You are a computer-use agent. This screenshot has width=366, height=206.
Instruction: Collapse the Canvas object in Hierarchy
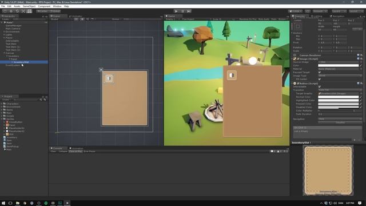[x=4, y=53]
